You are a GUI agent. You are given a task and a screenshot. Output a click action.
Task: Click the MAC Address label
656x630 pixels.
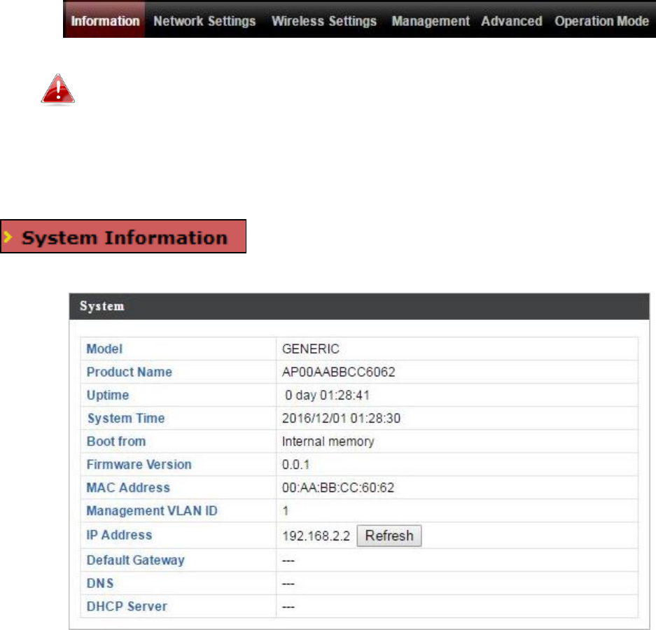(x=128, y=487)
